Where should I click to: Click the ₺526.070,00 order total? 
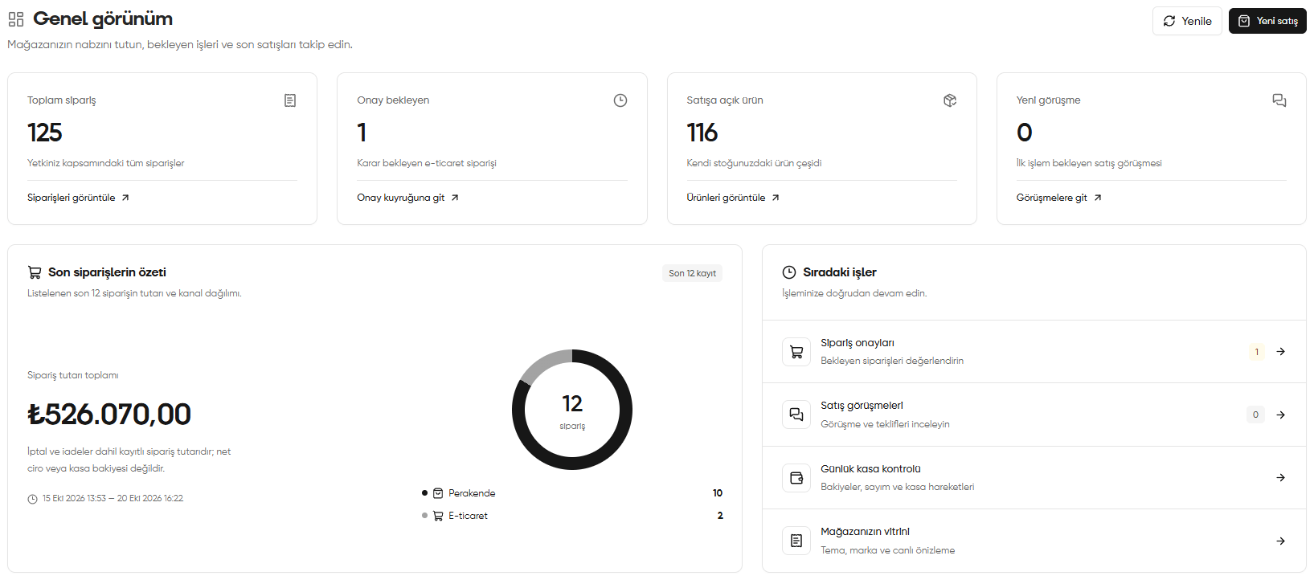tap(109, 415)
